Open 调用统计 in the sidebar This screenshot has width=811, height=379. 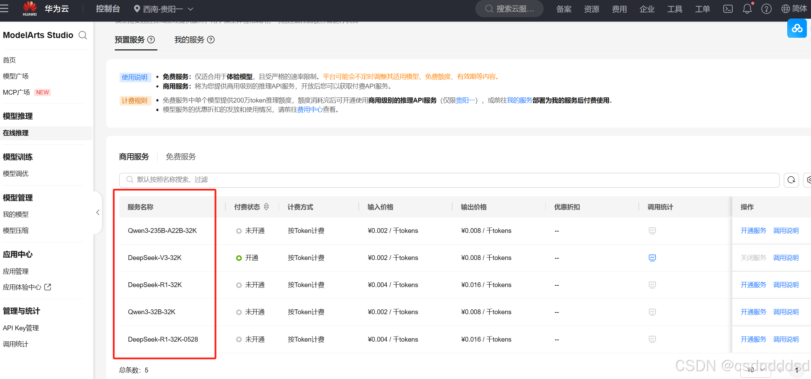click(x=16, y=344)
